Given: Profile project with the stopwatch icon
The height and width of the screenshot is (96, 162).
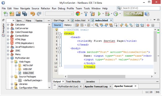Looking at the screenshot, I should tap(116, 14).
